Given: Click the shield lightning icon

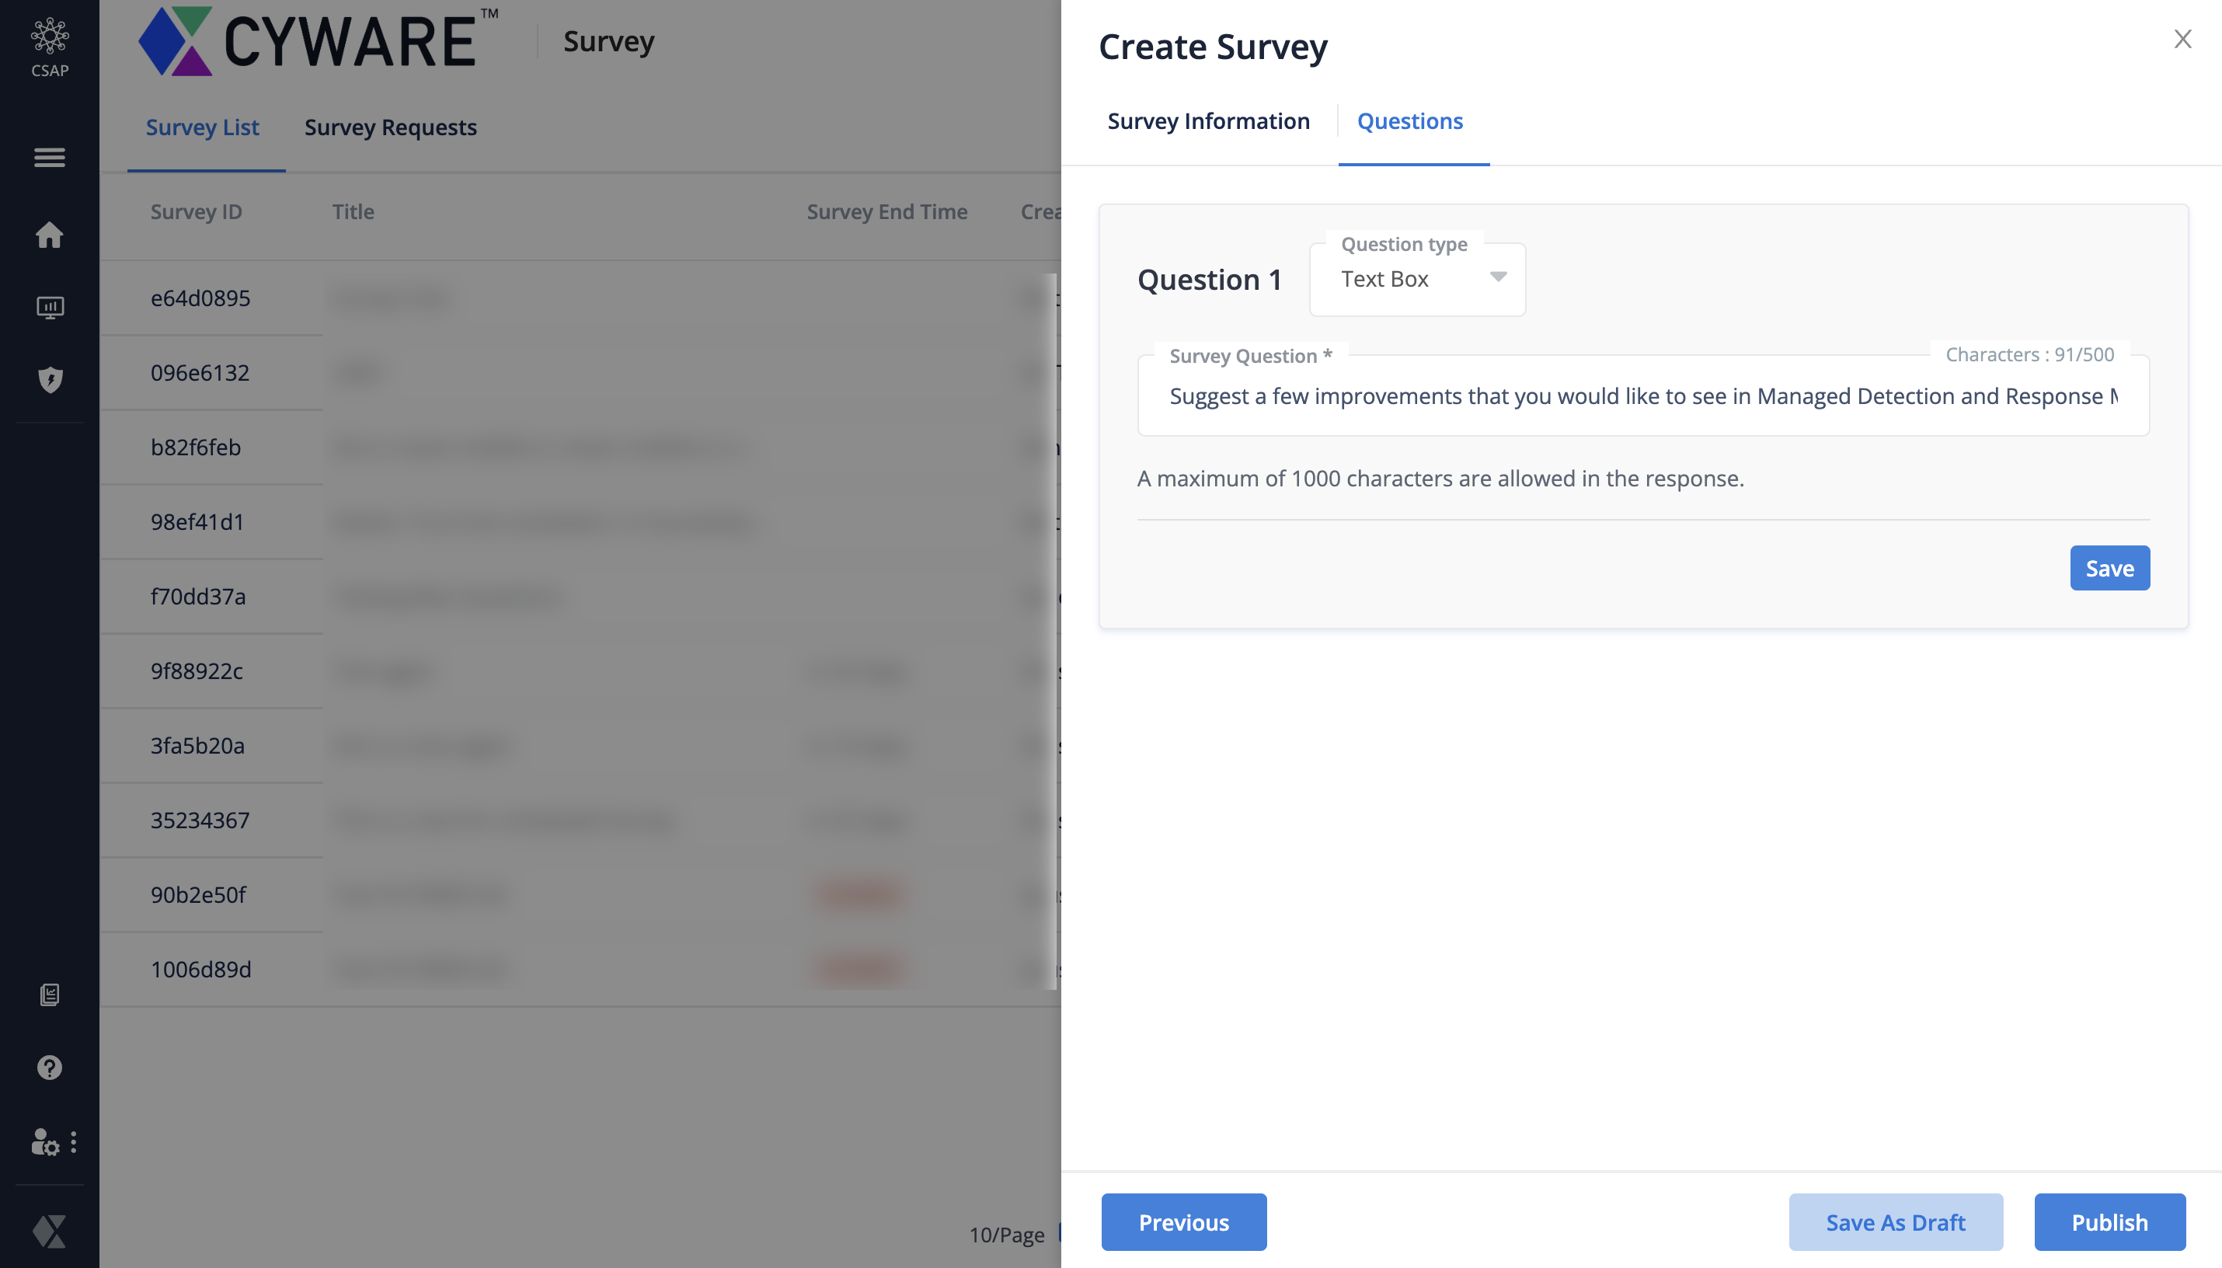Looking at the screenshot, I should [50, 380].
